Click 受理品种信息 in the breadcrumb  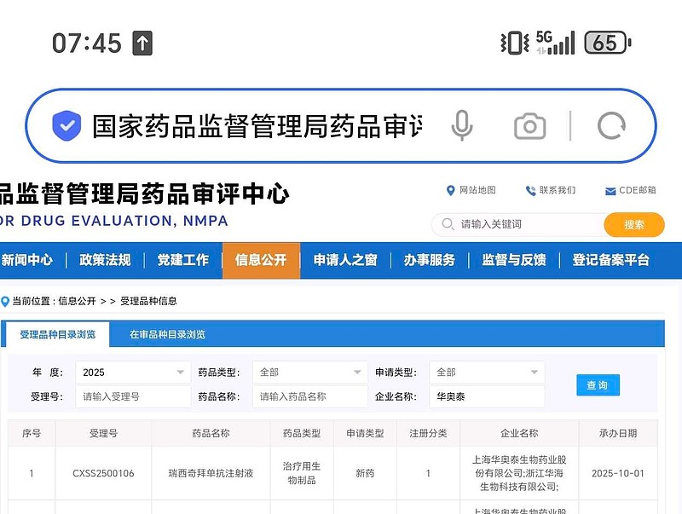coord(148,301)
